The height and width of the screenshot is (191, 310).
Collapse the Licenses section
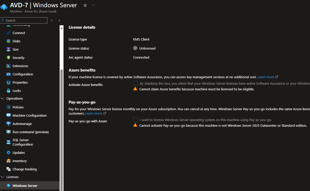coord(3,177)
